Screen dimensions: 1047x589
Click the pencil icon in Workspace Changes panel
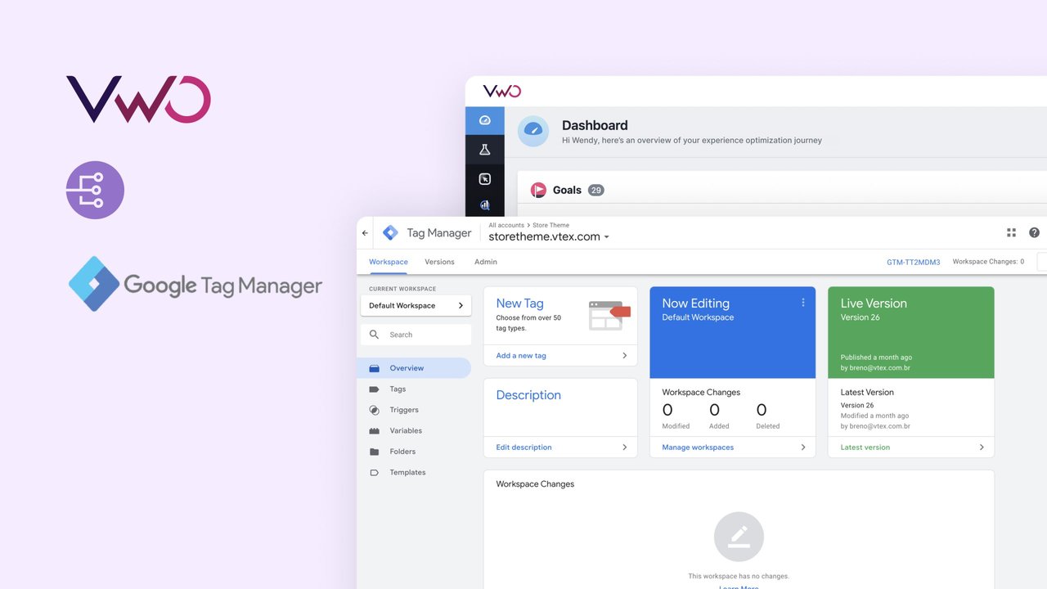739,537
